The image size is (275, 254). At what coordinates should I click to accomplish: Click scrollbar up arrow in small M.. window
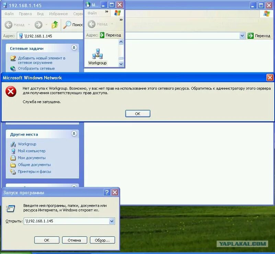click(x=121, y=42)
